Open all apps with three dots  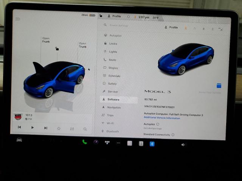coord(118,143)
